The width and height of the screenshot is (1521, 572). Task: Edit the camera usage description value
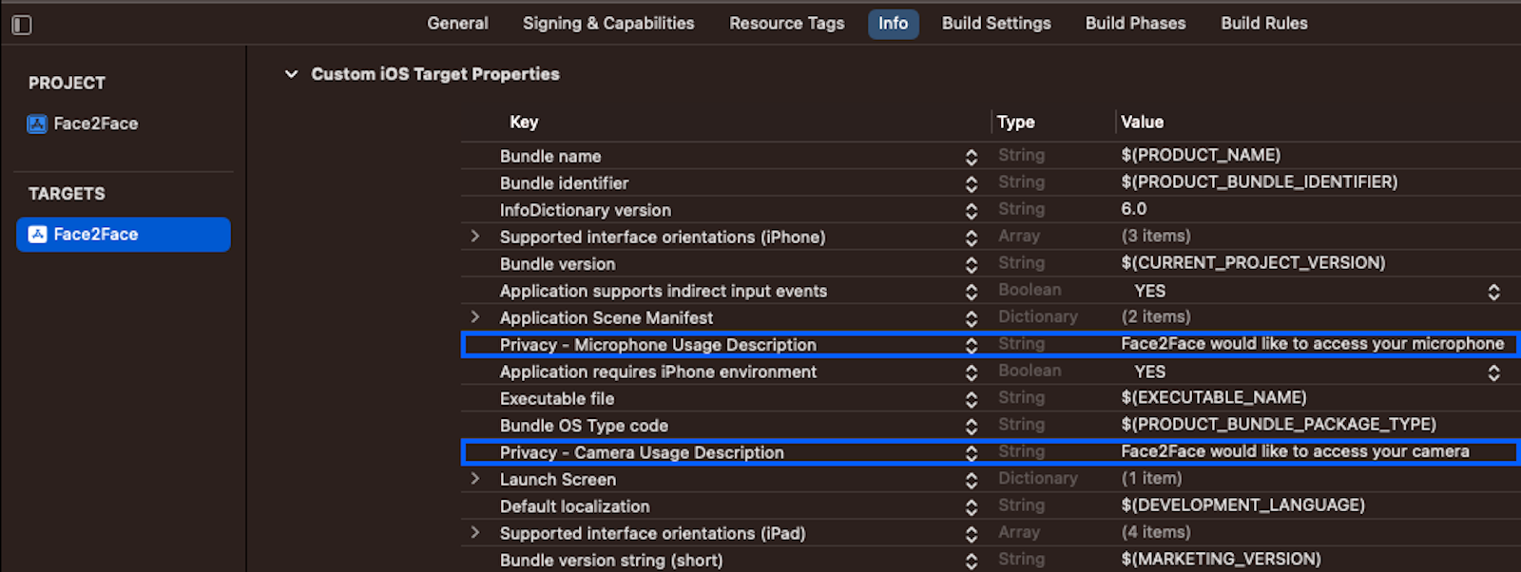point(1294,451)
